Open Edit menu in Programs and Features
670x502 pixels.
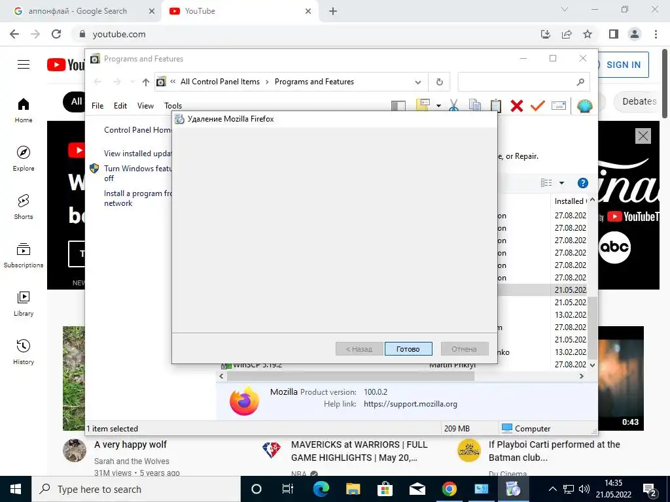tap(120, 105)
